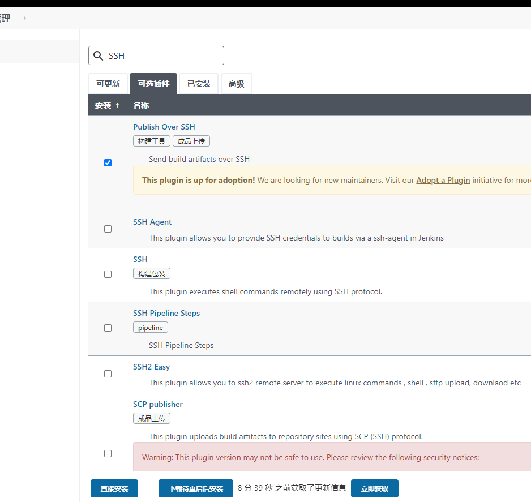Open the SSH2 Easy plugin link
Viewport: 531px width, 502px height.
pyautogui.click(x=151, y=367)
